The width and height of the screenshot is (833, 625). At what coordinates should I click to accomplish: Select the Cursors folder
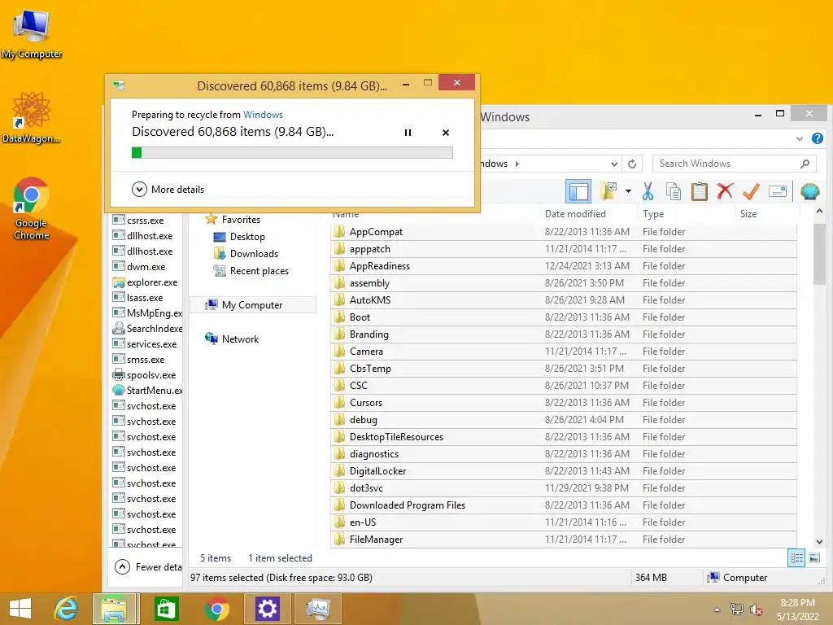[x=563, y=403]
